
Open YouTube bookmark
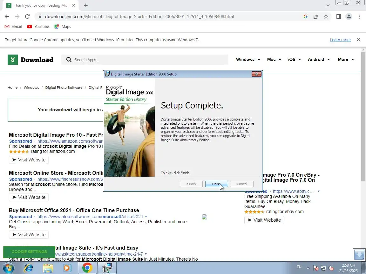click(38, 27)
